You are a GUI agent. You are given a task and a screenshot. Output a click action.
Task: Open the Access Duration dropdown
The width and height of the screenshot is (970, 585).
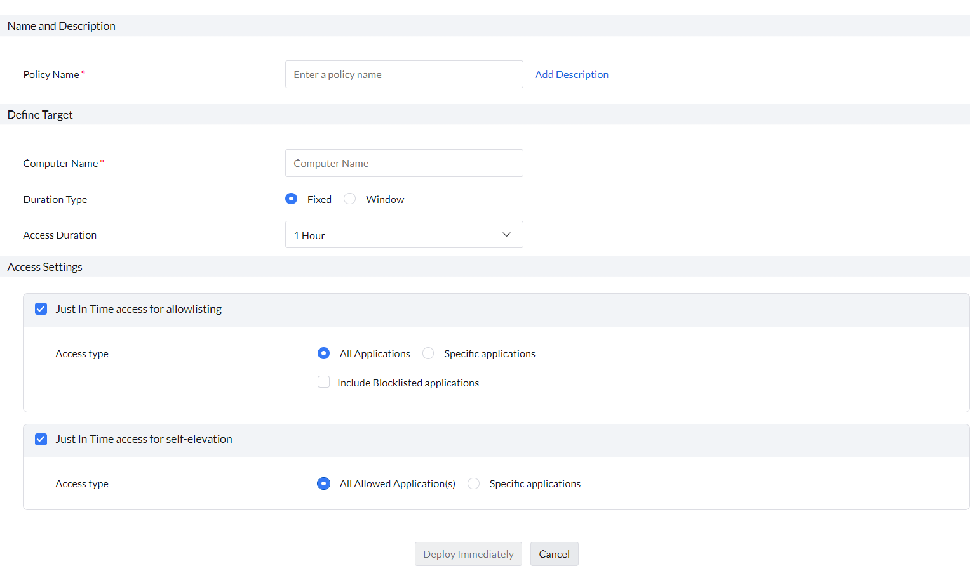[404, 235]
